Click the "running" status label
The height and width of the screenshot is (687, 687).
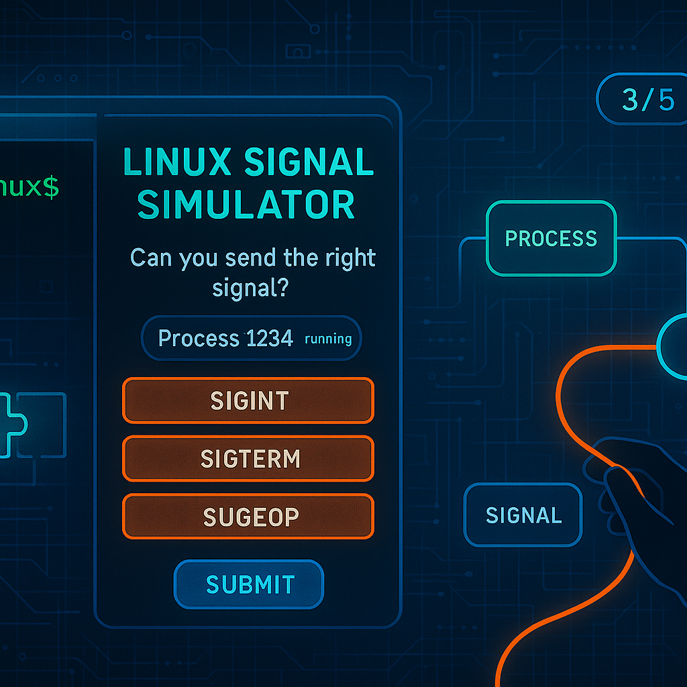coord(328,339)
